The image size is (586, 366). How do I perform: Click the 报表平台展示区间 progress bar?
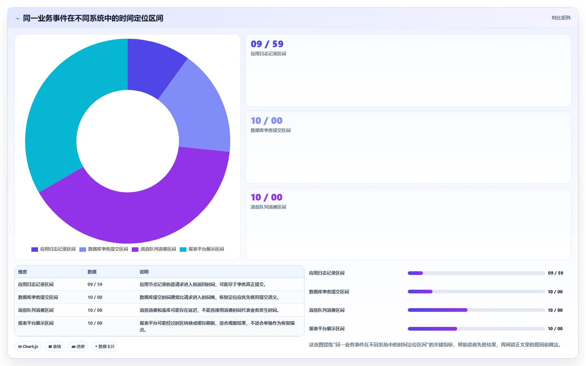coord(476,329)
